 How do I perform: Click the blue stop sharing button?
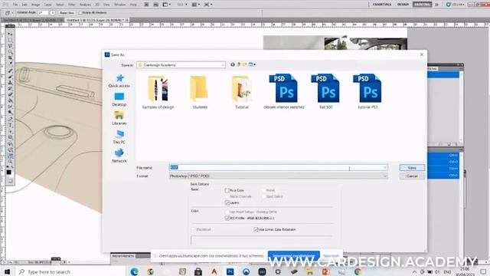point(293,255)
